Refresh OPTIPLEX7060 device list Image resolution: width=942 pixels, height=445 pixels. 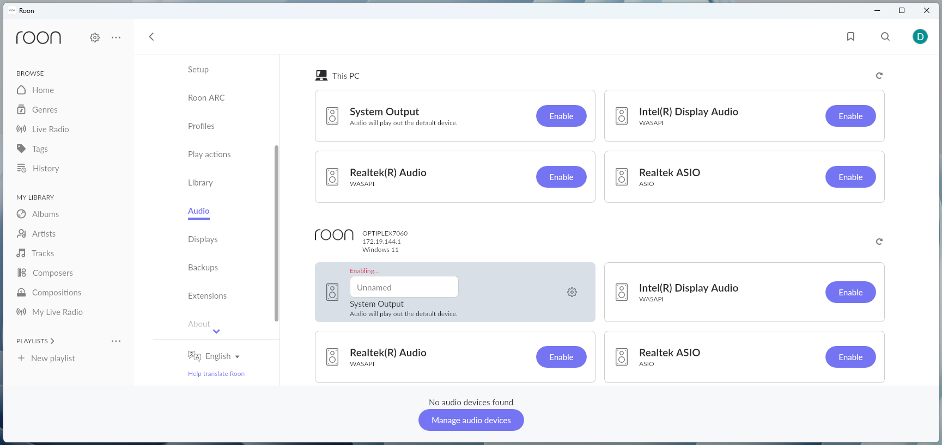click(879, 242)
